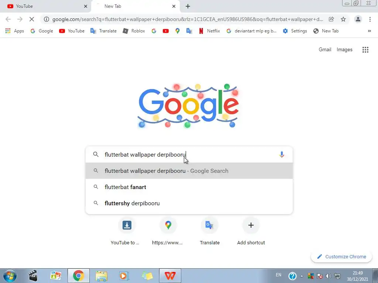
Task: Click in the Google search box
Action: pyautogui.click(x=189, y=154)
